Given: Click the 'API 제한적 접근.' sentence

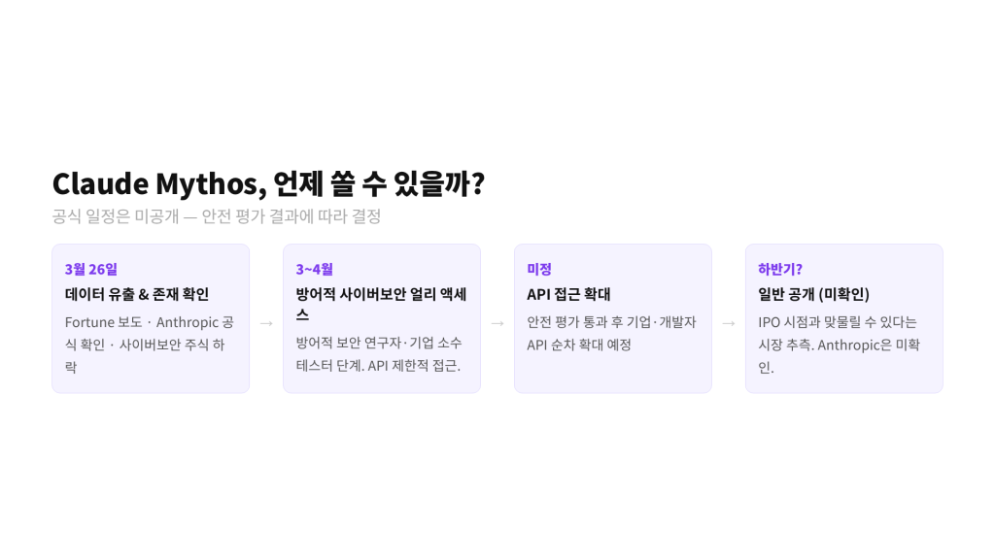Looking at the screenshot, I should click(x=414, y=366).
